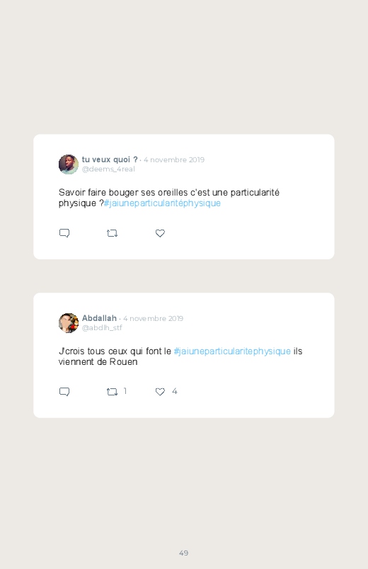
Task: Open the #jaiuneparticularitéphysique hashtag in first tweet
Action: click(x=162, y=203)
